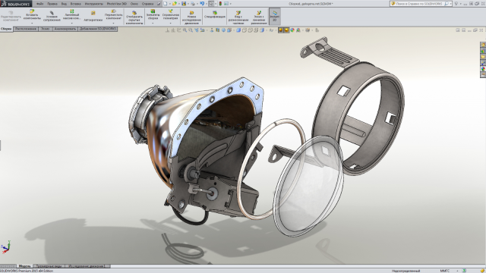Click the Rebuild traffic light icon
Screen dimensions: 486x273
[220, 4]
